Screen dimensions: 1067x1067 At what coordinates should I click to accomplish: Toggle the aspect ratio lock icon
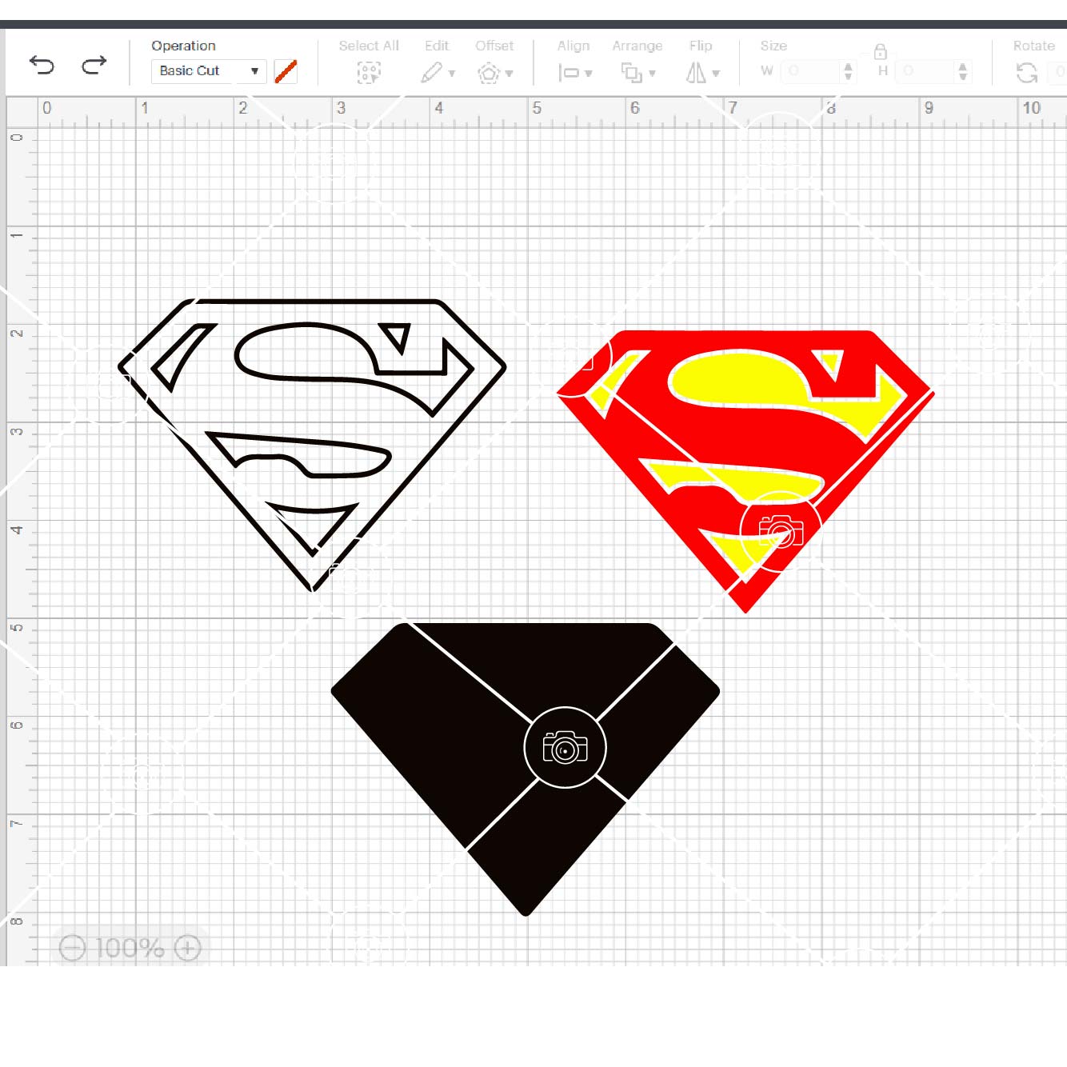pos(880,52)
